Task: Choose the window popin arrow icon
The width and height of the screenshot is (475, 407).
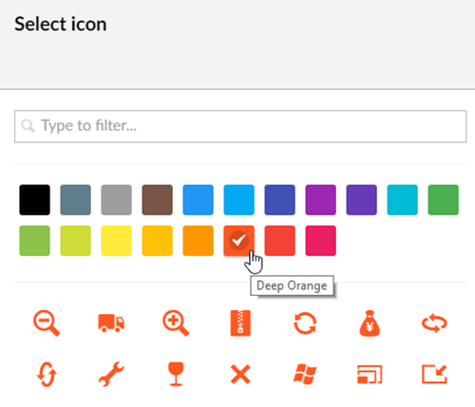Action: (x=434, y=374)
